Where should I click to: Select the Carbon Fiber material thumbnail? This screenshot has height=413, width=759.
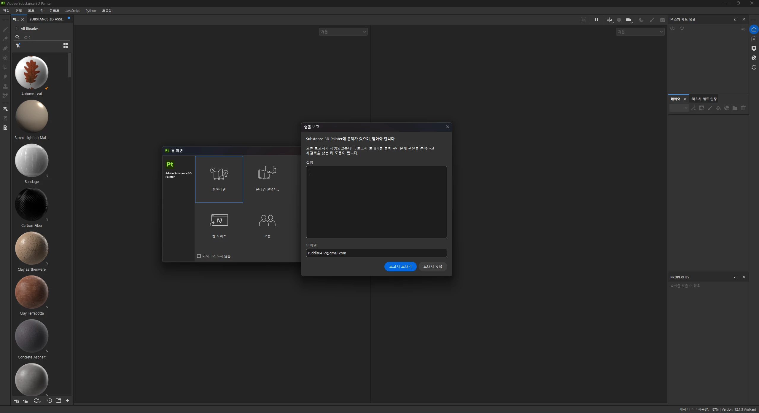(x=32, y=204)
